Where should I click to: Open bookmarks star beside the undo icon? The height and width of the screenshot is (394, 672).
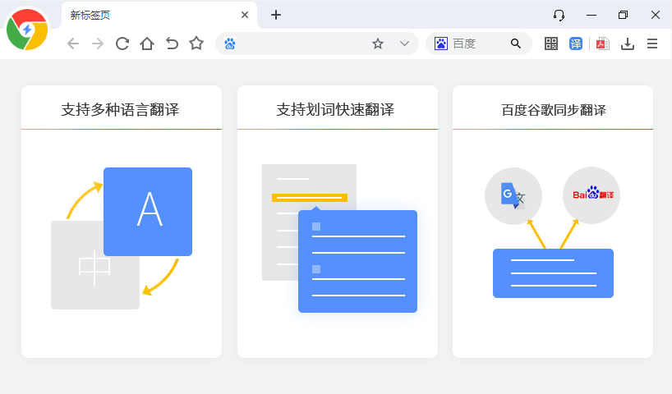(x=196, y=44)
